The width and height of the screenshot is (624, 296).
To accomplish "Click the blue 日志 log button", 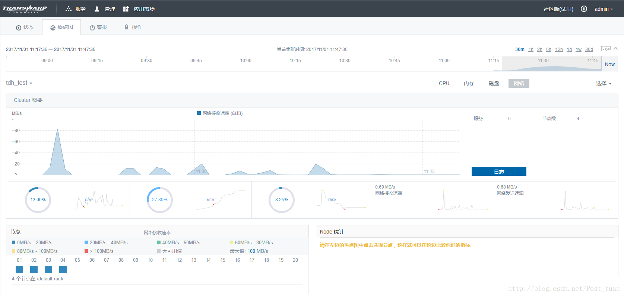I will 499,171.
